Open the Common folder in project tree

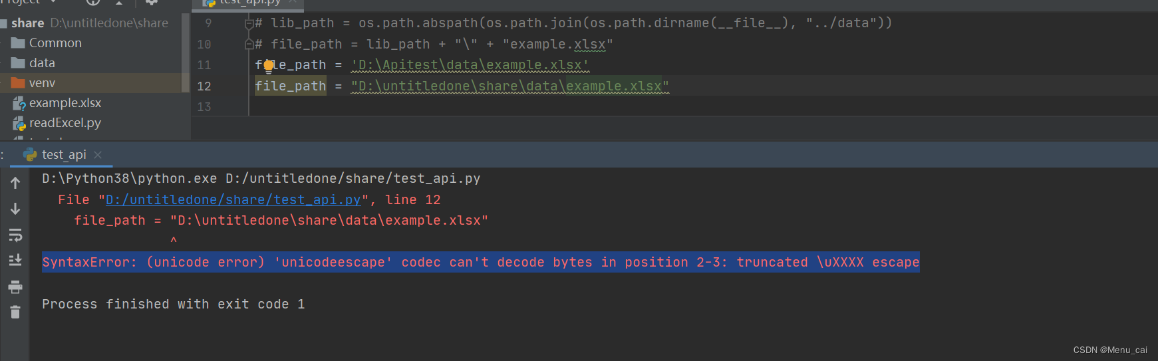55,43
